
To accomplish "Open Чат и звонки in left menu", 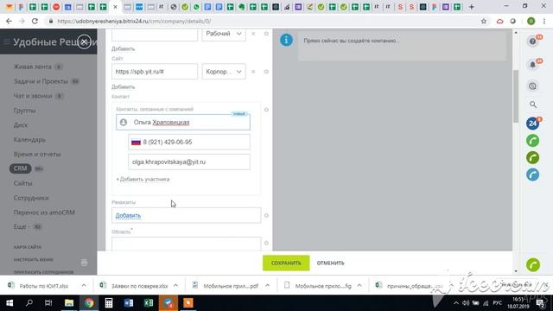I will coord(33,96).
